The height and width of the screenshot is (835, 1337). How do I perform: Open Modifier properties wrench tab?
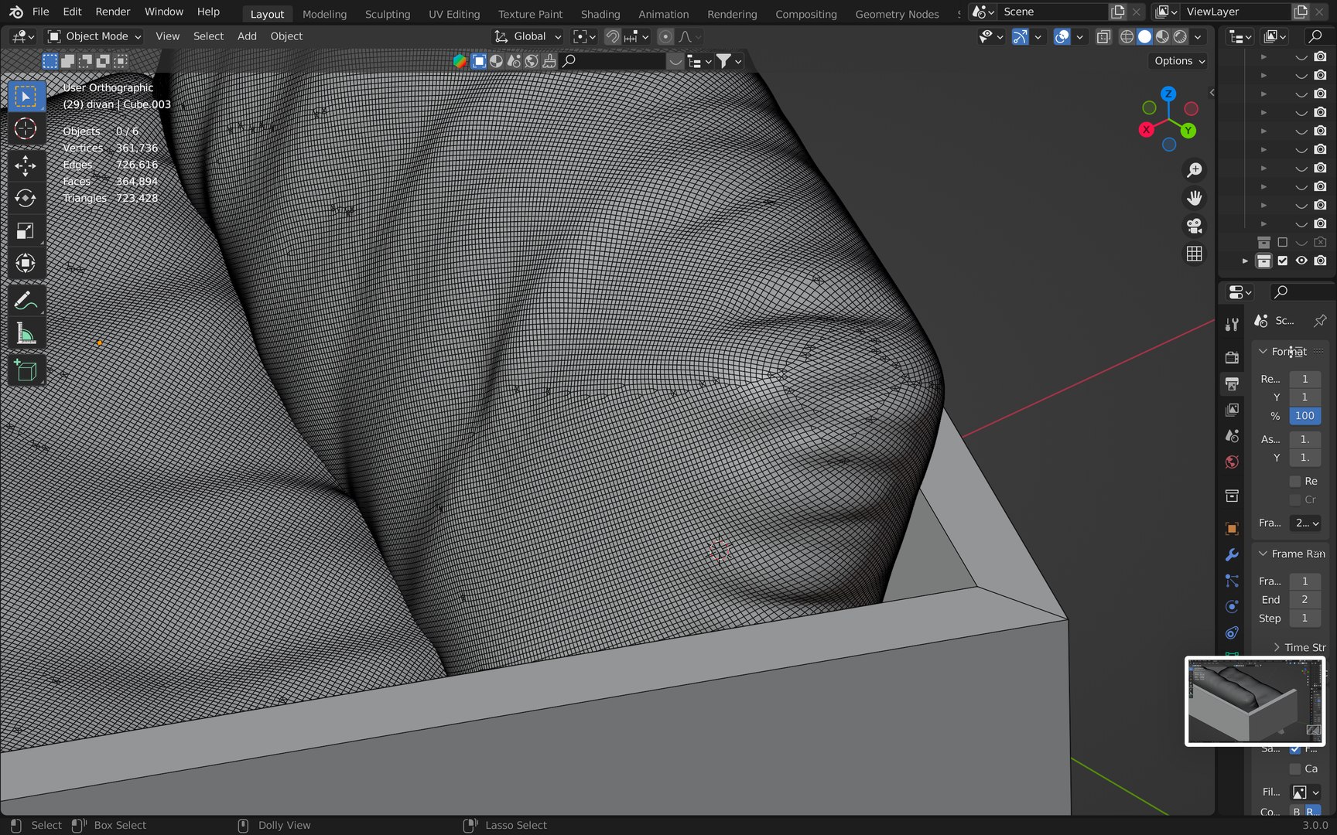[x=1232, y=555]
